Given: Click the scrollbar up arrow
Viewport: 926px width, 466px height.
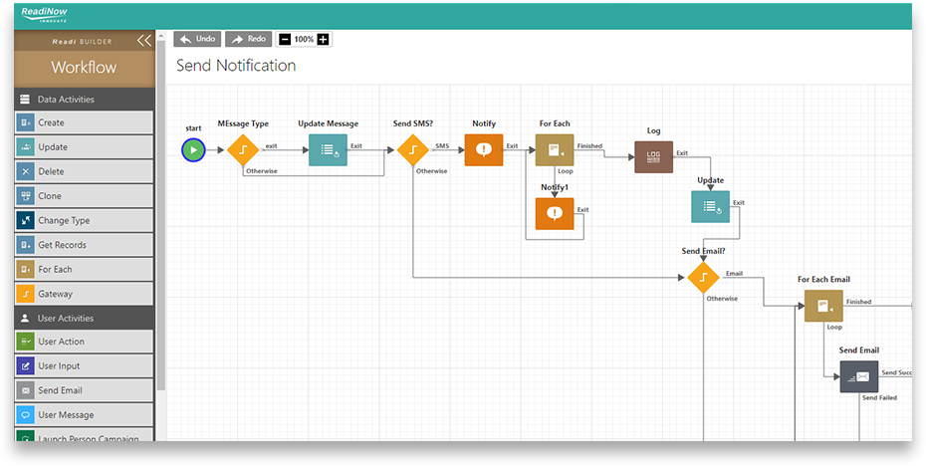Looking at the screenshot, I should 161,35.
